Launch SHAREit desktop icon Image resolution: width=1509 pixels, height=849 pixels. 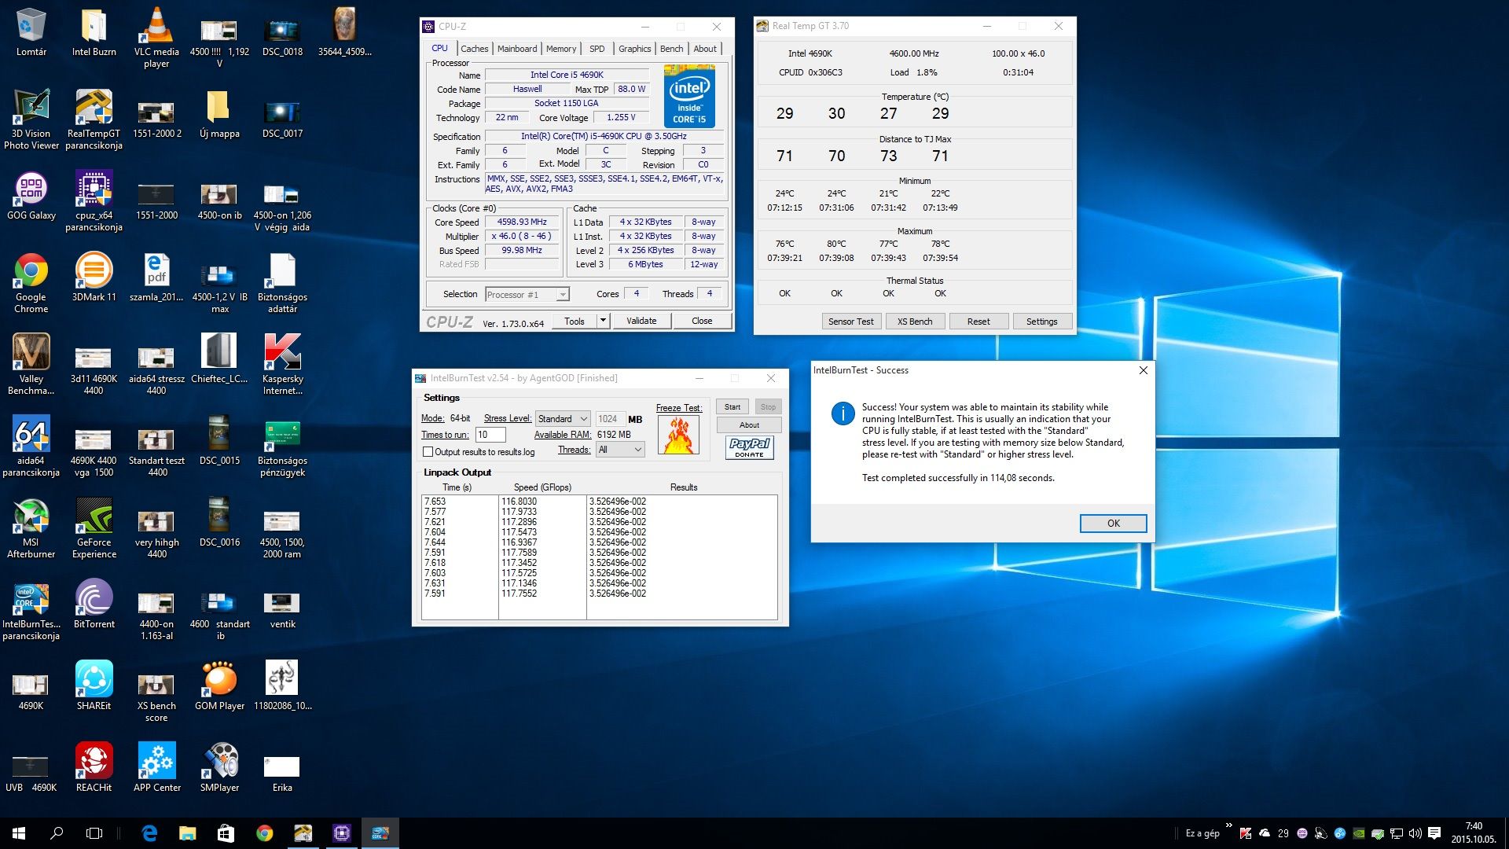tap(94, 686)
